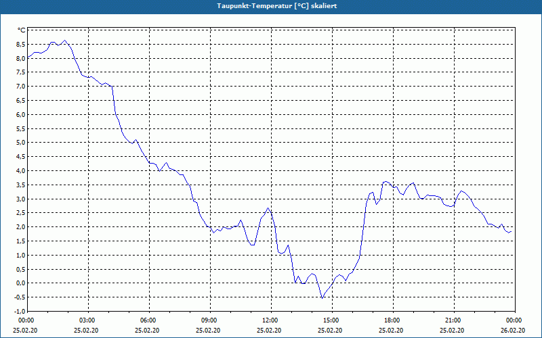Select the "2,5" y-axis value
This screenshot has width=542, height=338.
[x=20, y=213]
